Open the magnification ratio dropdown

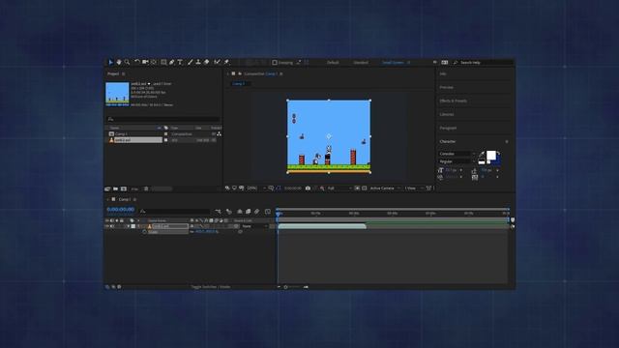(255, 188)
